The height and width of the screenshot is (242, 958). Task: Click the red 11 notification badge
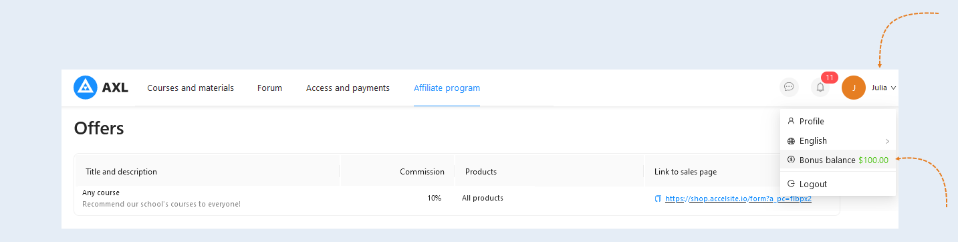click(829, 78)
